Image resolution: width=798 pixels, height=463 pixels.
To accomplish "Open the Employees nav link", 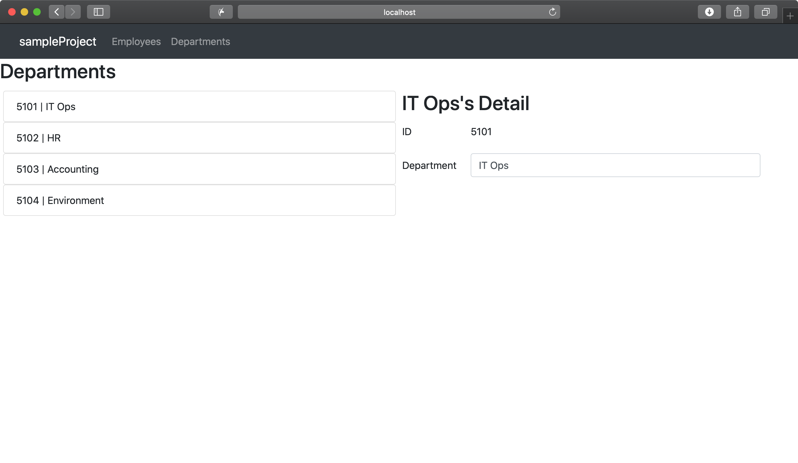I will 136,42.
